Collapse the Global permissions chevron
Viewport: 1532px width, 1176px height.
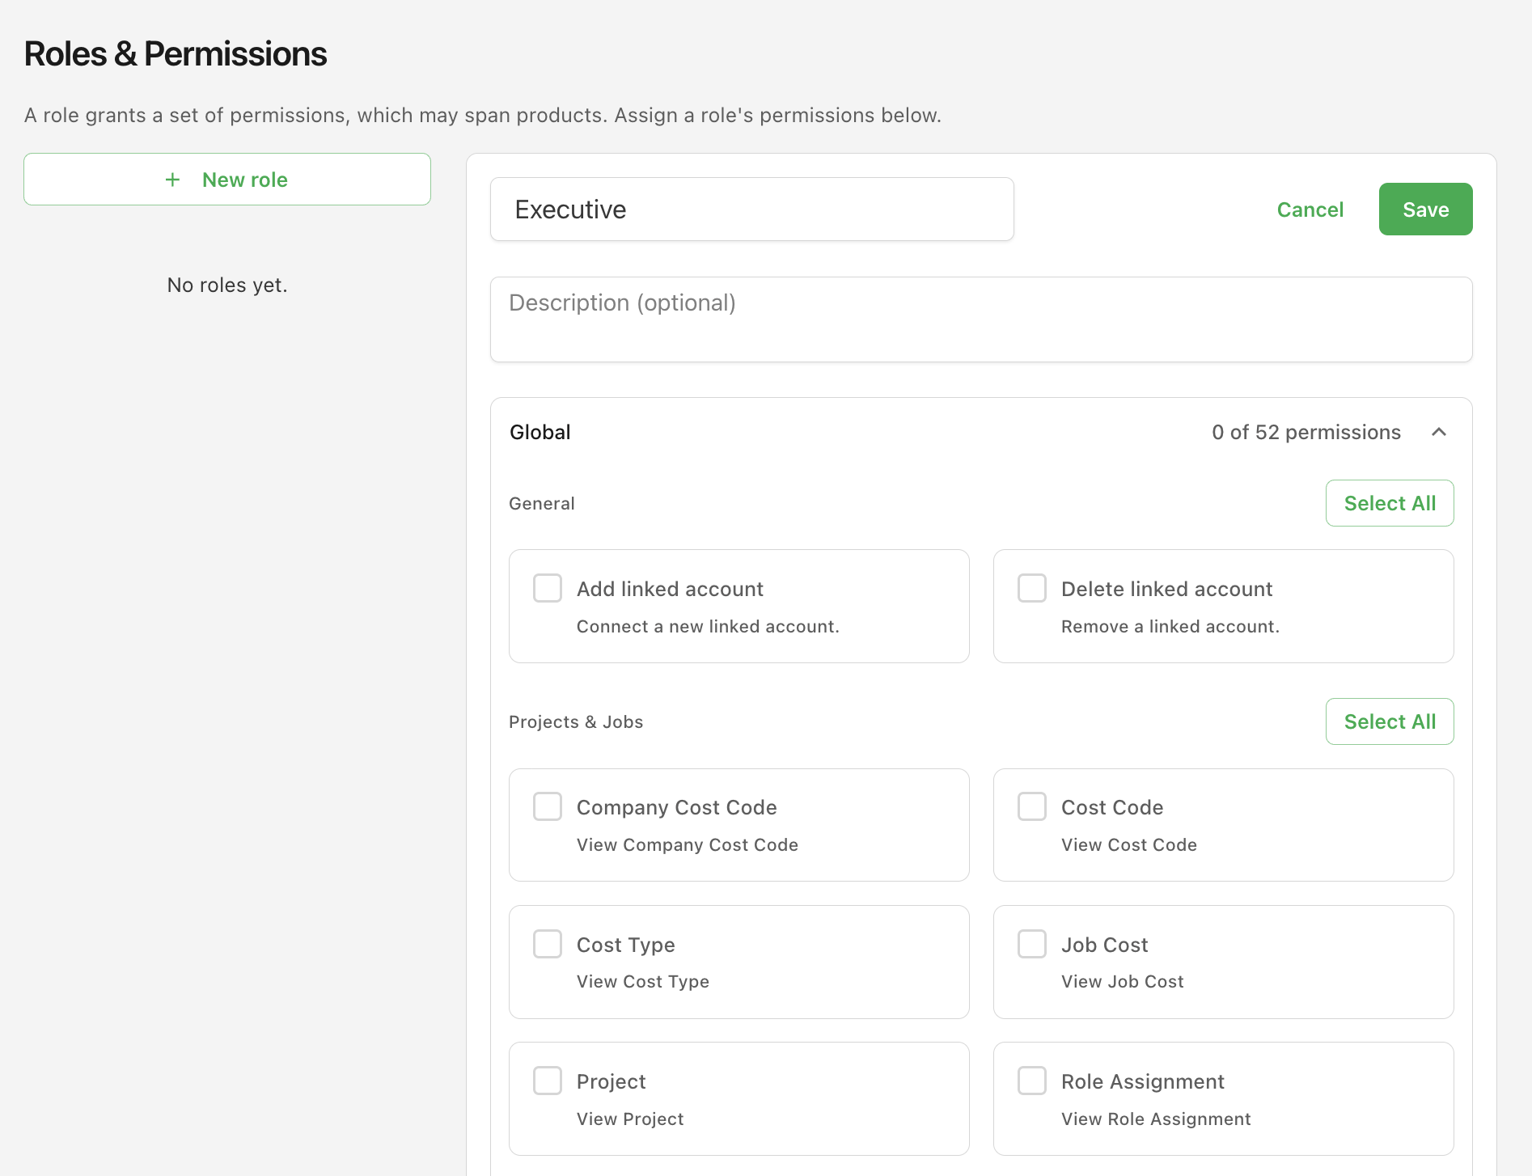point(1439,432)
